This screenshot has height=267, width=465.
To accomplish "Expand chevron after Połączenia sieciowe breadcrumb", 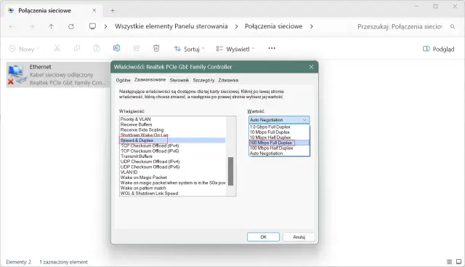I will 312,26.
